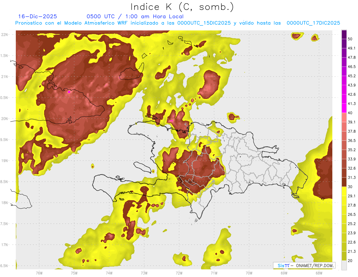The height and width of the screenshot is (277, 358).
Task: Click the "42.6" colorbar label
Action: [x=351, y=94]
